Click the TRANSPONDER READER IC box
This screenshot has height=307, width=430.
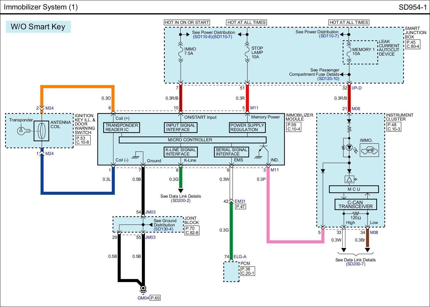click(121, 127)
